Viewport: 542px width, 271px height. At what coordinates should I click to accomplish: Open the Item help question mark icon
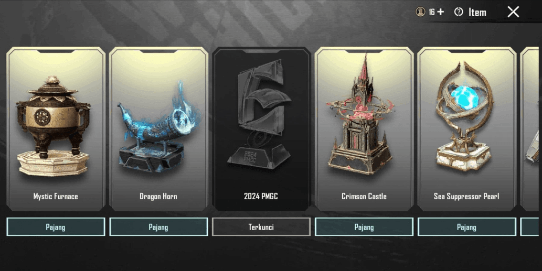coord(459,12)
